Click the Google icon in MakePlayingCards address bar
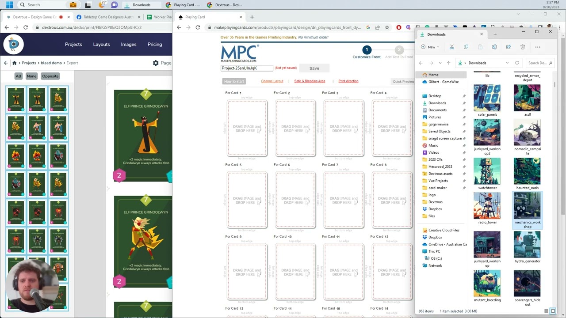 (x=368, y=27)
